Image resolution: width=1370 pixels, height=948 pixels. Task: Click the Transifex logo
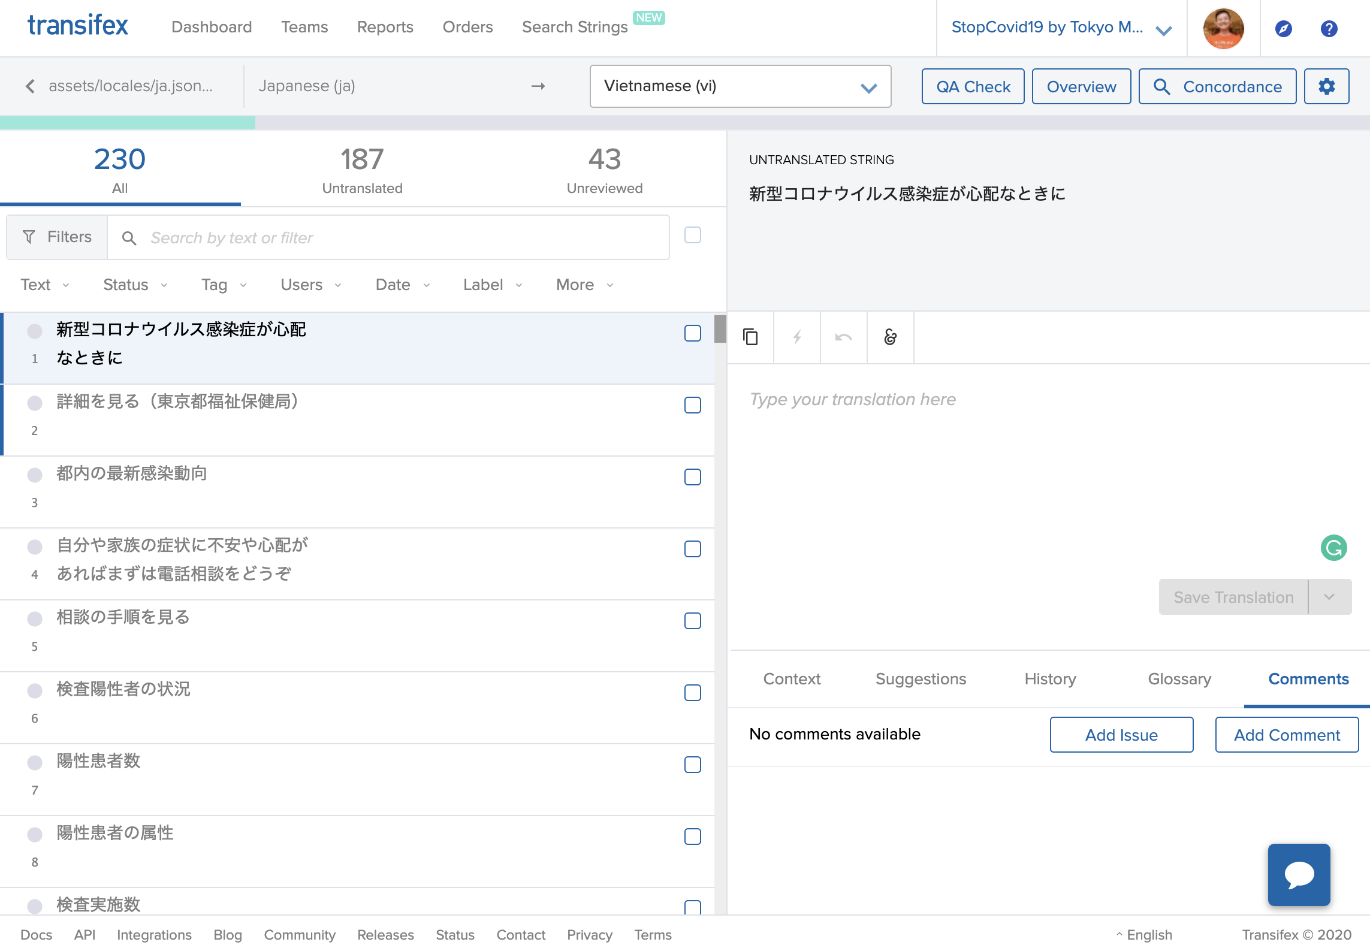(x=78, y=26)
